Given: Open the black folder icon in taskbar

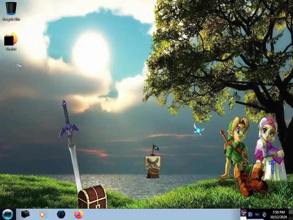Looking at the screenshot, I should (x=25, y=214).
